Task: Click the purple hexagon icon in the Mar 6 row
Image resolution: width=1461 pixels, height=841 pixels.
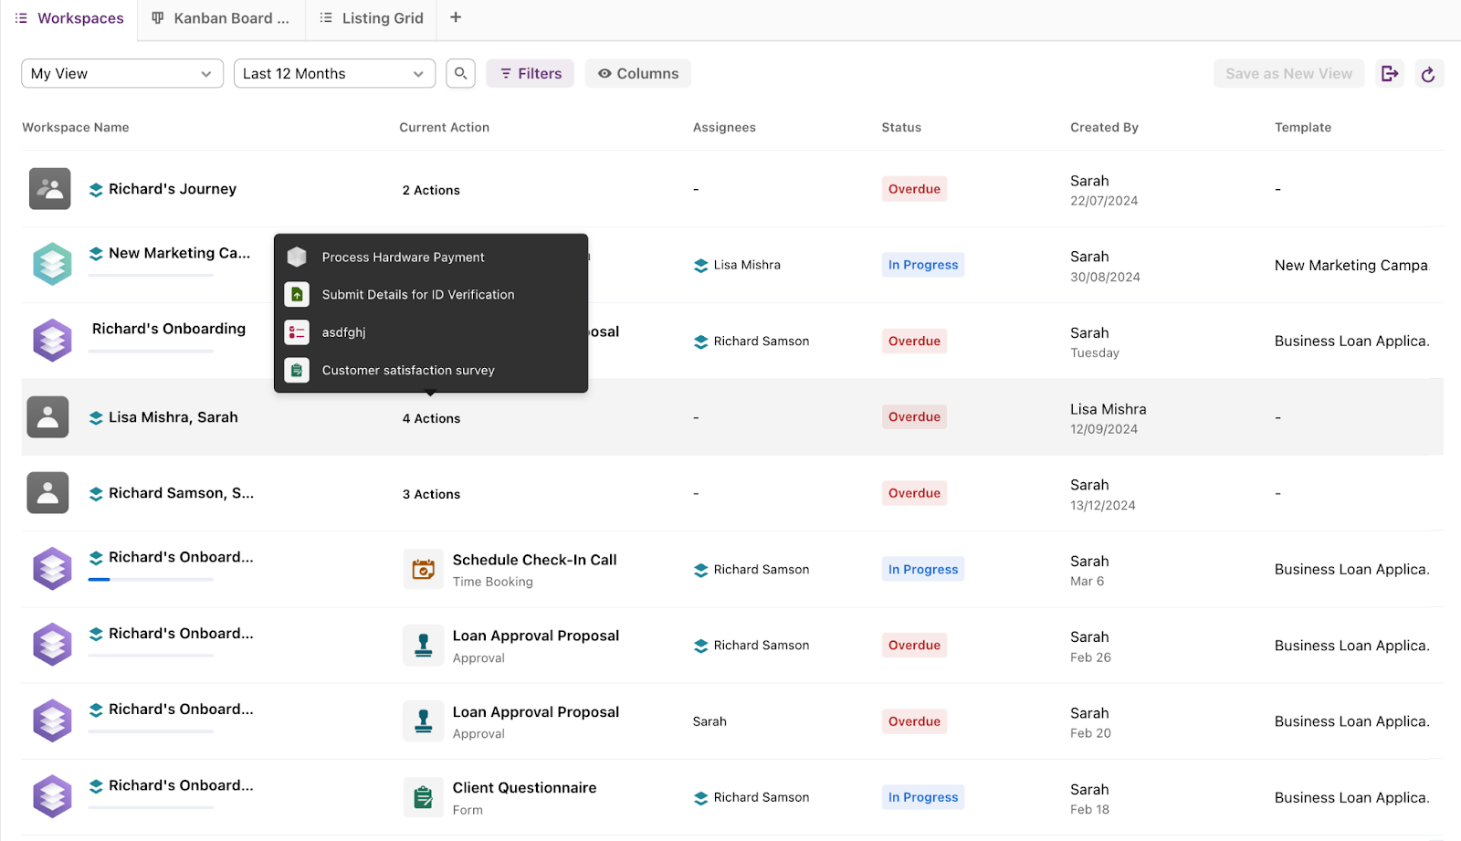Action: (x=52, y=569)
